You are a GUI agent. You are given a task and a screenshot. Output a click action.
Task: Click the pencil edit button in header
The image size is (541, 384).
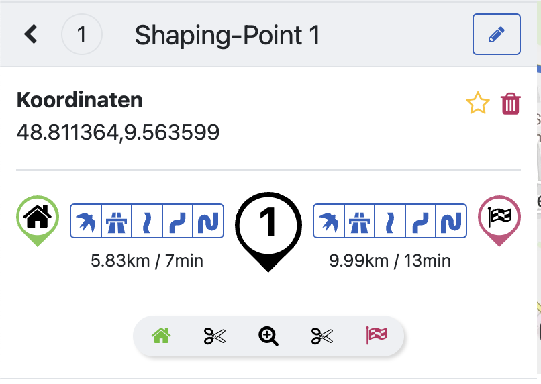496,34
